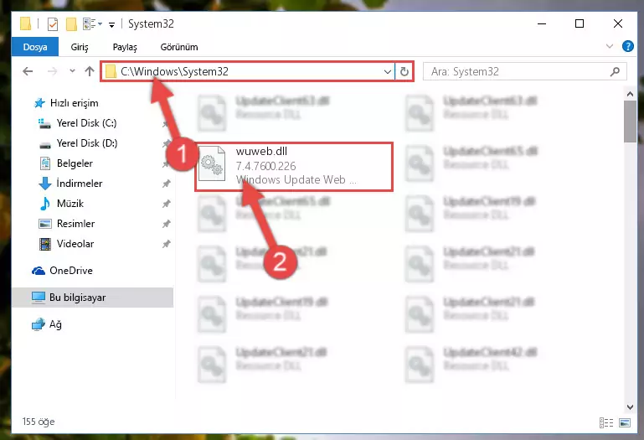The width and height of the screenshot is (644, 440).
Task: Go forward with the right arrow
Action: coord(52,71)
